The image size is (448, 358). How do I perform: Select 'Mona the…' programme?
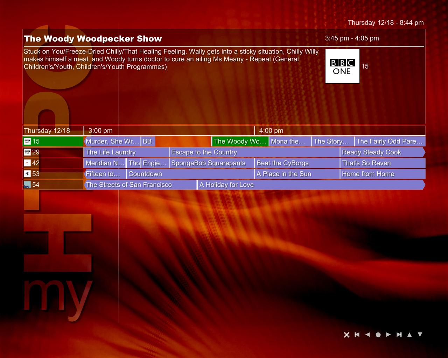(x=290, y=142)
